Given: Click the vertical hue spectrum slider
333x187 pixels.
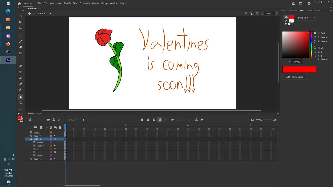Looking at the screenshot, I should click(311, 45).
